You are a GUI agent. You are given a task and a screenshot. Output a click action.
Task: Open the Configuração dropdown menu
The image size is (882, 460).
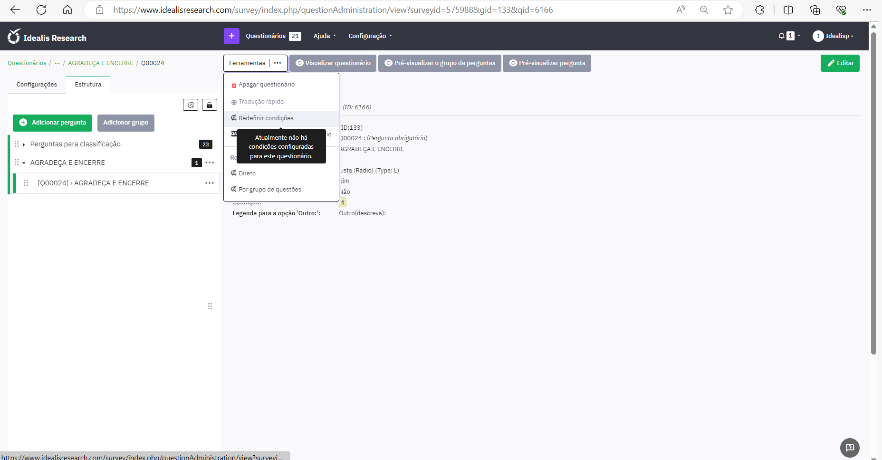coord(370,36)
